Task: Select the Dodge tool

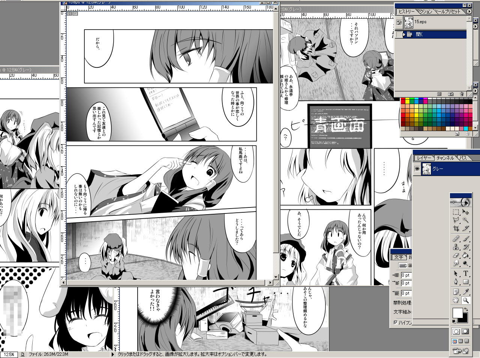Action: pos(466,263)
